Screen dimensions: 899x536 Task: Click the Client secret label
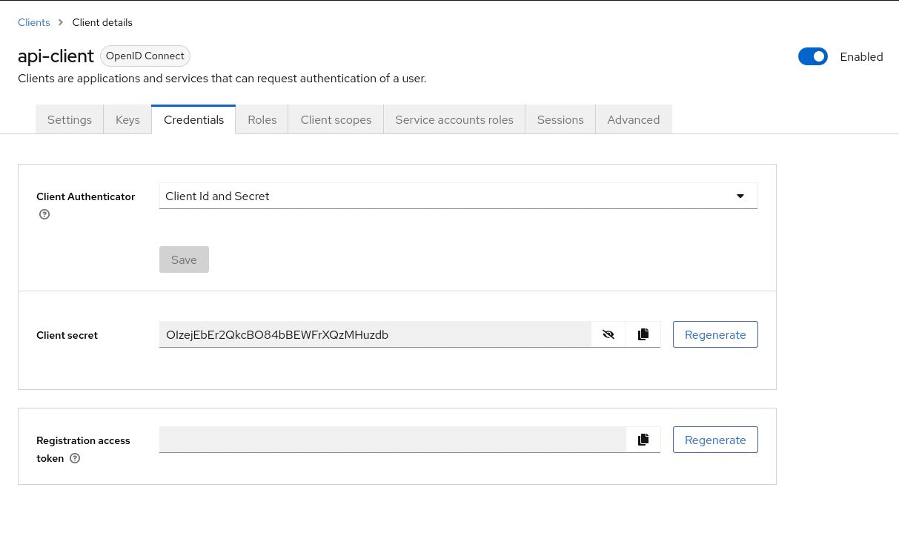coord(67,335)
